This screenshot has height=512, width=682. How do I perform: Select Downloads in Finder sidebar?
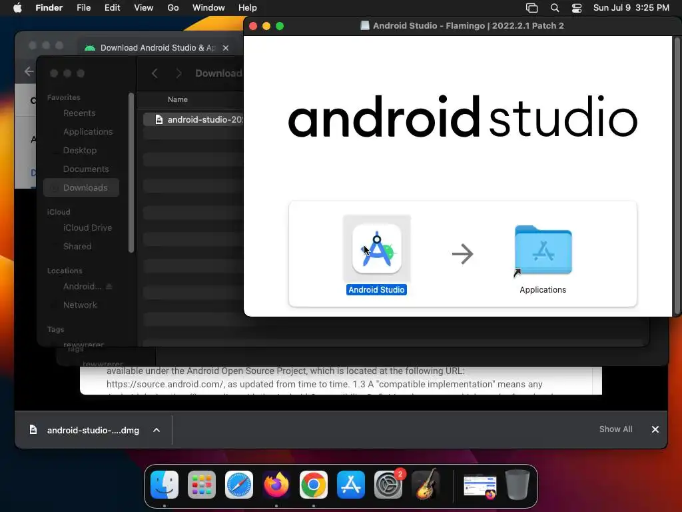(81, 187)
